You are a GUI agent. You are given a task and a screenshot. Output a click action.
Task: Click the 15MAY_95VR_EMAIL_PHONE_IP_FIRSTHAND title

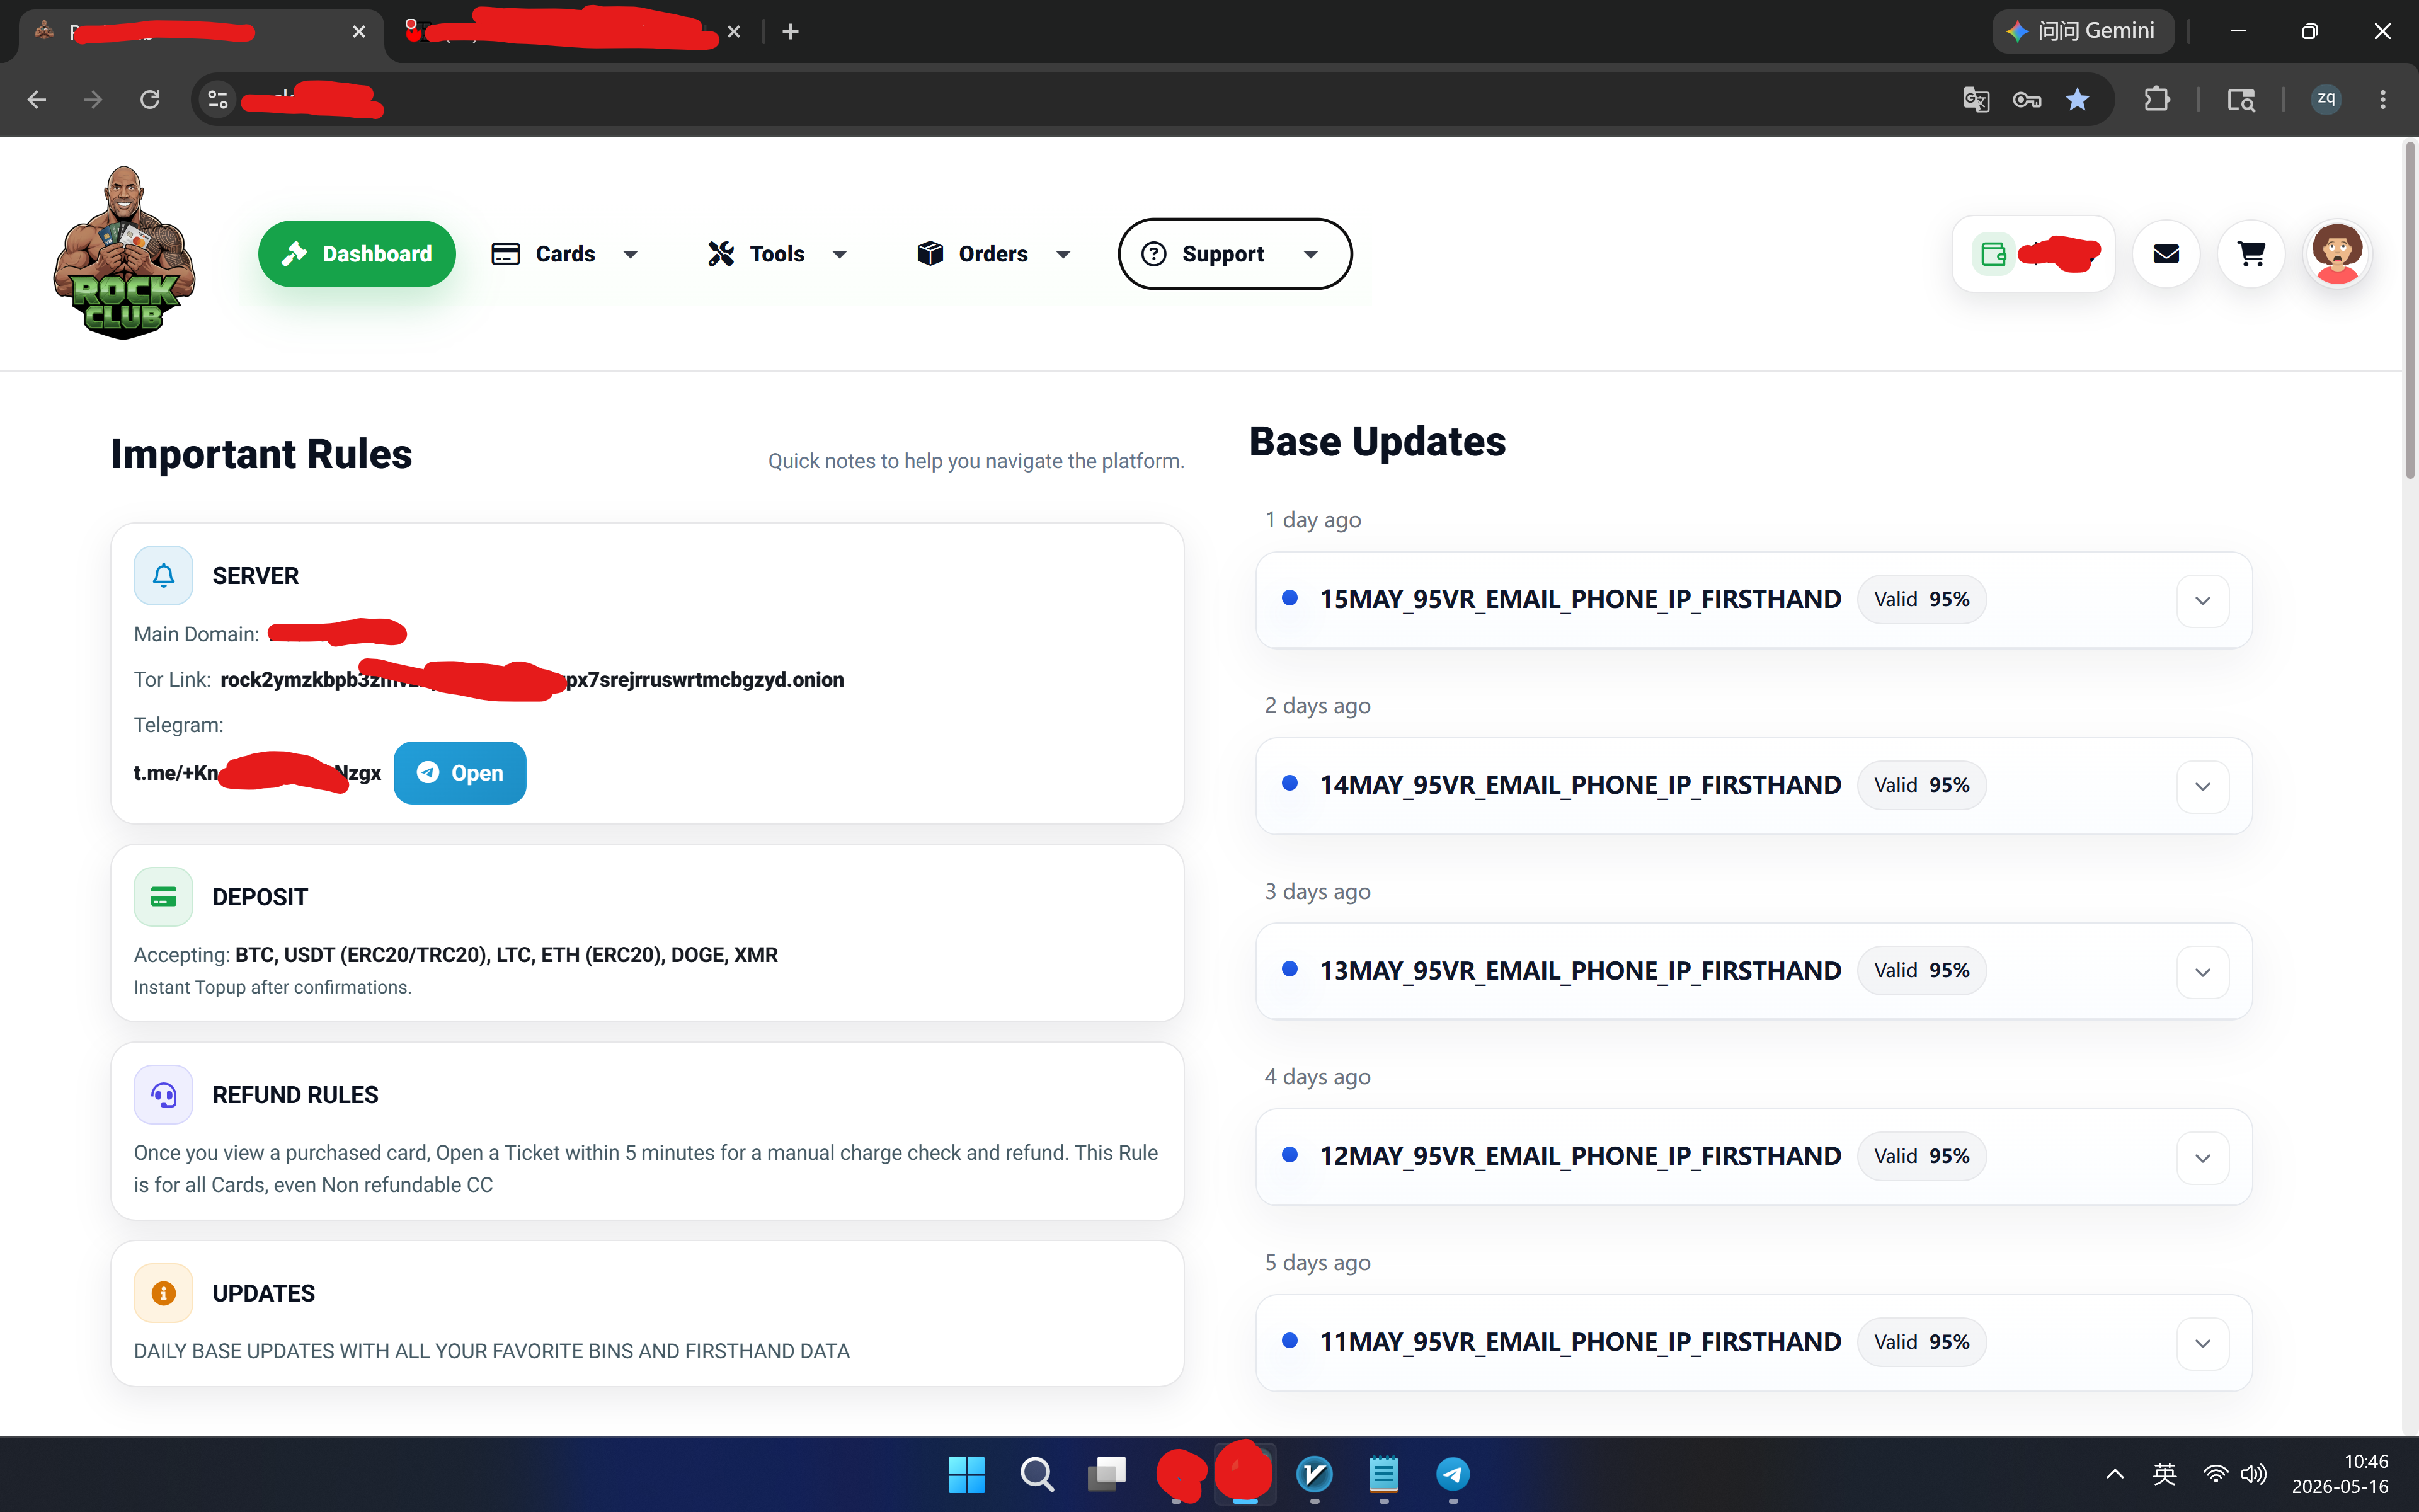[x=1581, y=599]
